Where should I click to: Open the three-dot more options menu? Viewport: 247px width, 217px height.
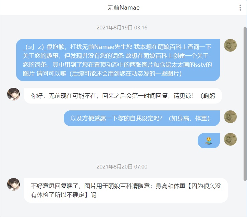[x=240, y=8]
